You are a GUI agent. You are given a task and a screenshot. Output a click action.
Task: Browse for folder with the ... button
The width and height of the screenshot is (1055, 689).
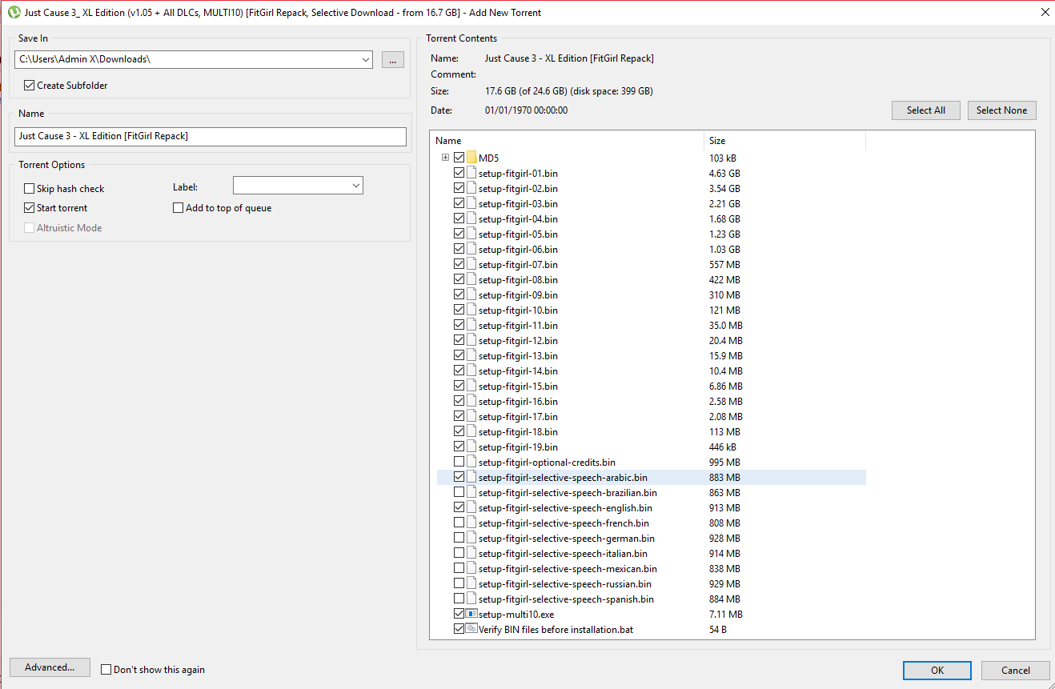coord(392,59)
